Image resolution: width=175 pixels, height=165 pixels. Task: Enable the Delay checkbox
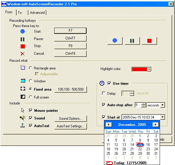point(104,93)
